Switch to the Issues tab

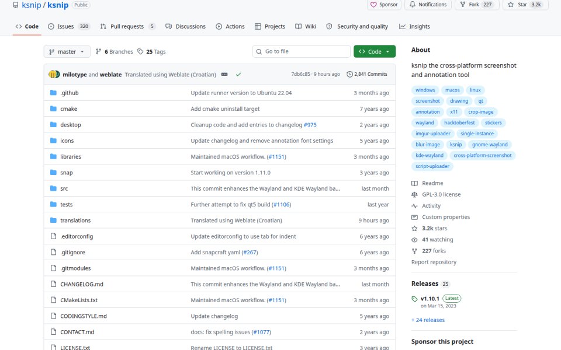[x=68, y=26]
